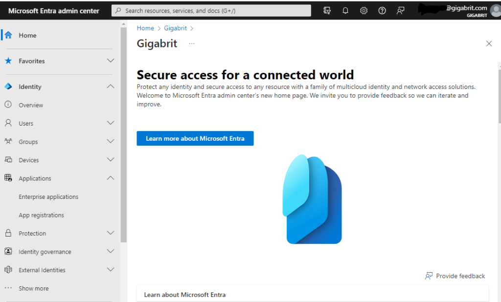Click the Groups people icon
Screen dimensions: 501x302
[8, 141]
